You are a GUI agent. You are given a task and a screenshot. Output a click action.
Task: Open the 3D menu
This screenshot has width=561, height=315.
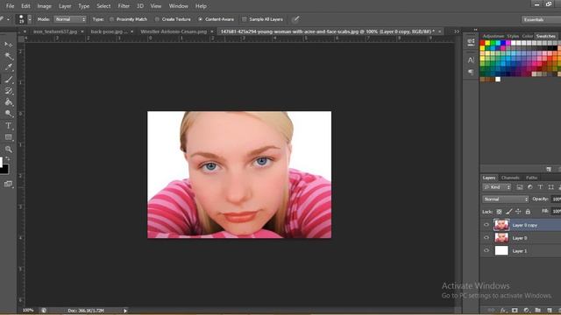pos(140,6)
